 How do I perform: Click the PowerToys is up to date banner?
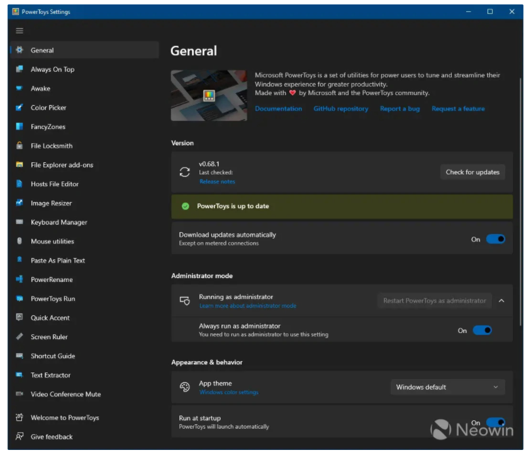pyautogui.click(x=342, y=206)
